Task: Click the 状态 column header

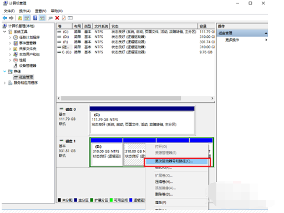Action: point(154,26)
